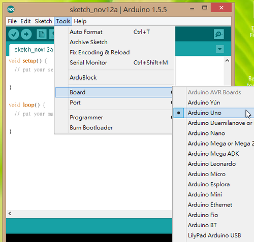The width and height of the screenshot is (254, 242).
Task: Select Arduino Mega or Mega 2560 board
Action: [x=214, y=144]
